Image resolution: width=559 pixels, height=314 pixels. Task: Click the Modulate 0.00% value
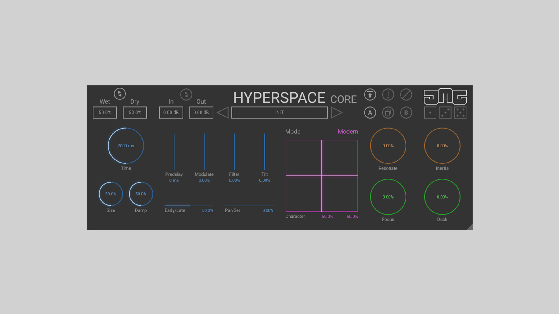coord(204,181)
